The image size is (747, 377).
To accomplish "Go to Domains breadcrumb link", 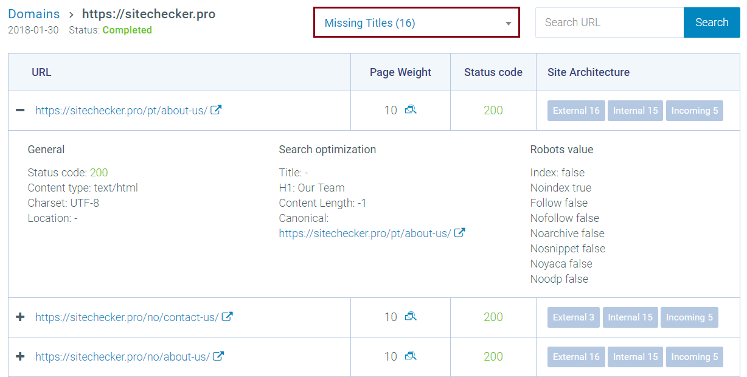I will [34, 14].
